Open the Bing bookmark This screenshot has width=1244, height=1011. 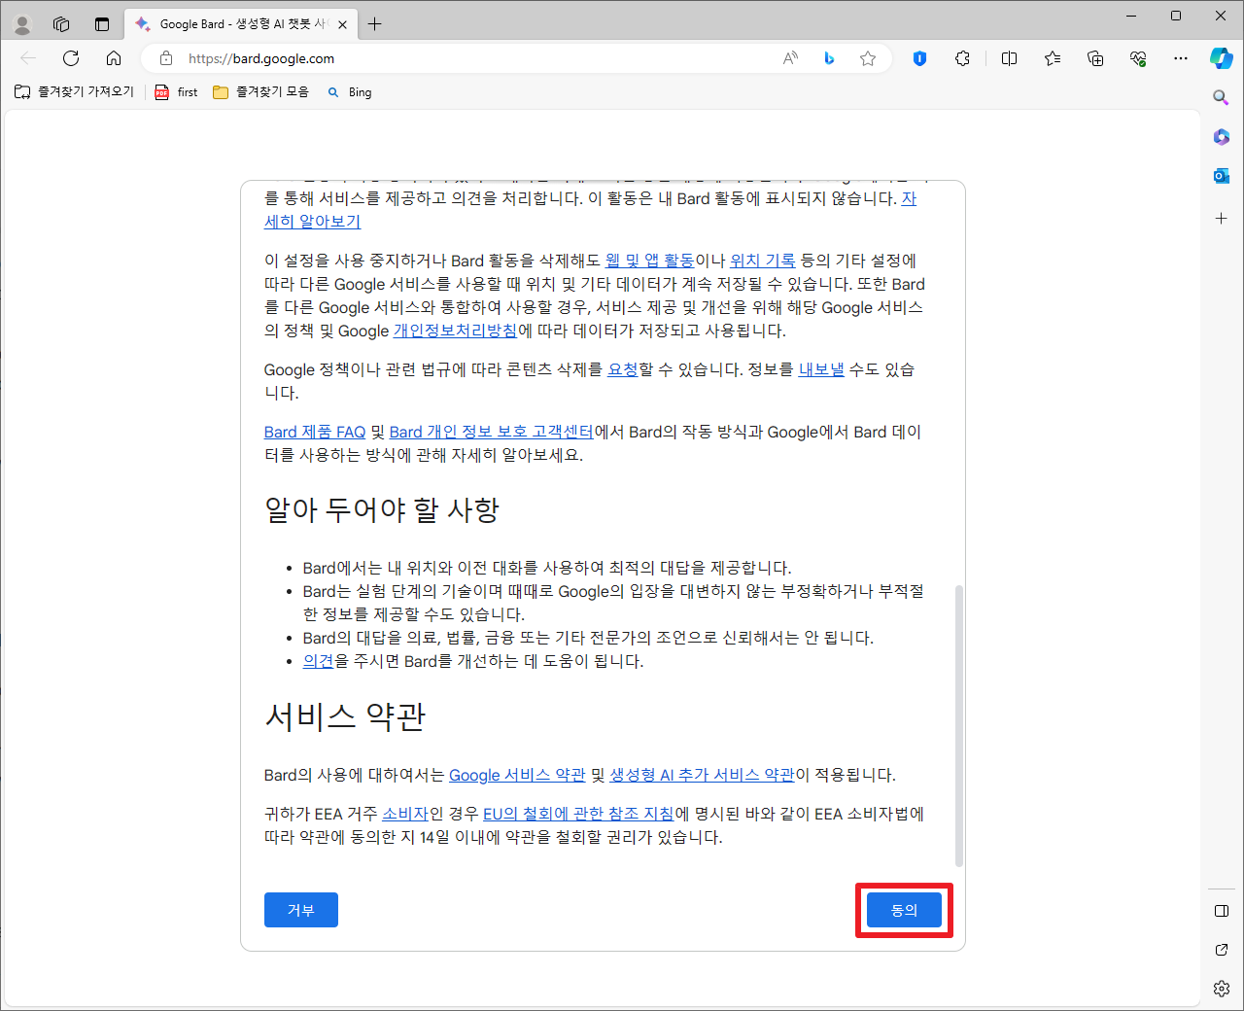tap(350, 91)
